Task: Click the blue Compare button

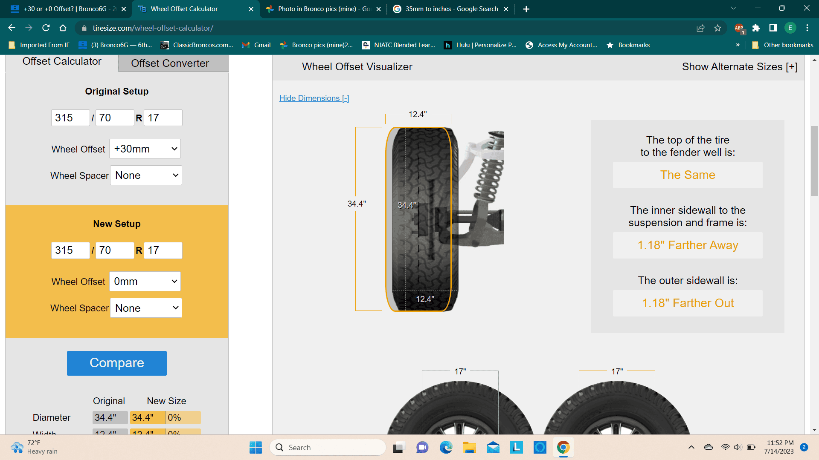Action: tap(116, 363)
